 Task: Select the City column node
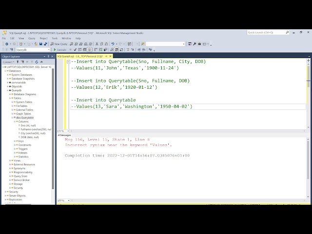tap(33, 133)
